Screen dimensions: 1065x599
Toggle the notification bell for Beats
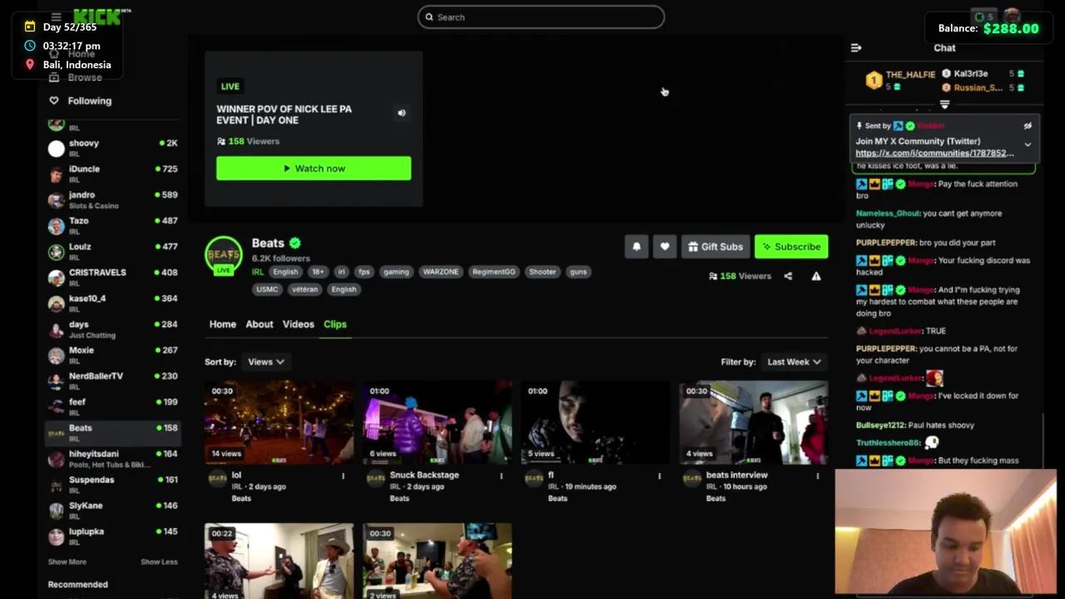click(x=637, y=246)
